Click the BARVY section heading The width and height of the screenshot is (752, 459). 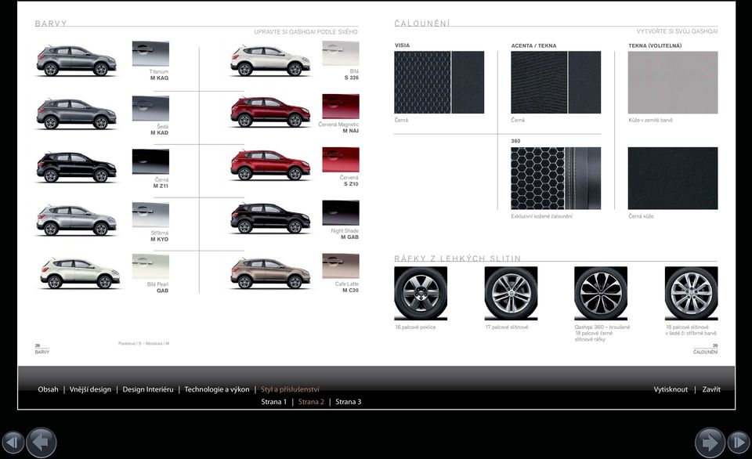point(51,23)
